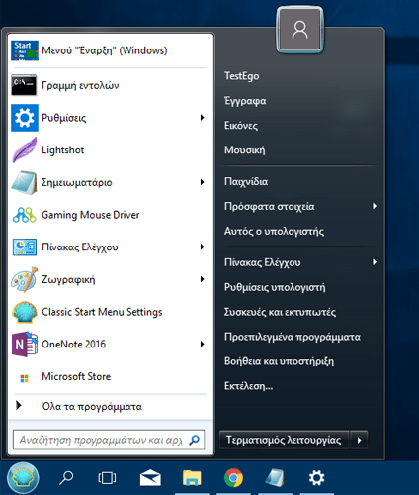The image size is (419, 495).
Task: Select Αυτός ο υπολογιστής menu item
Action: click(x=274, y=232)
